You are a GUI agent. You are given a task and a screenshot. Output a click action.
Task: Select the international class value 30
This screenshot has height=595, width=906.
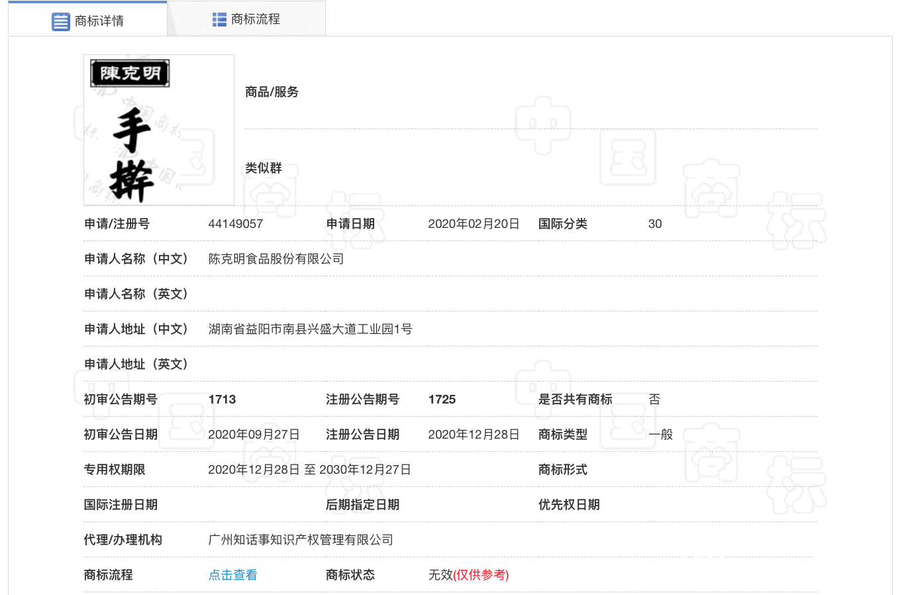pos(655,224)
